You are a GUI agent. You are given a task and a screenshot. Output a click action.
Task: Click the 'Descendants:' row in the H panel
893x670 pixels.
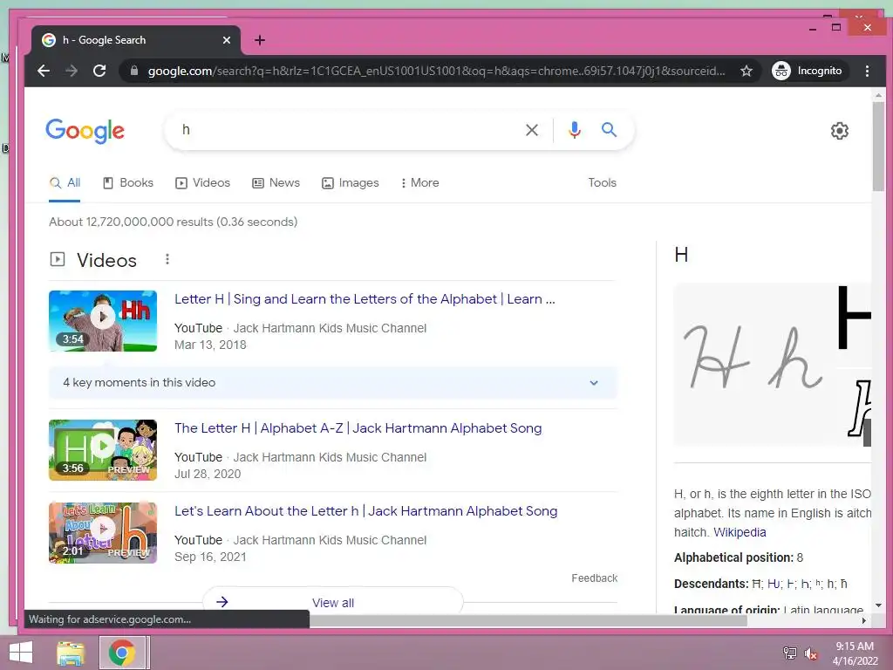coord(760,584)
